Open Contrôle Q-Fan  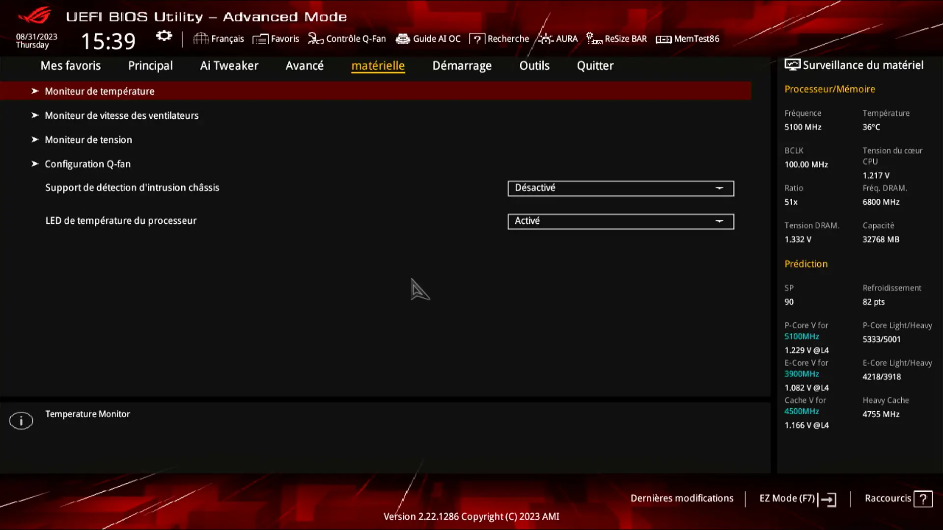click(x=356, y=39)
